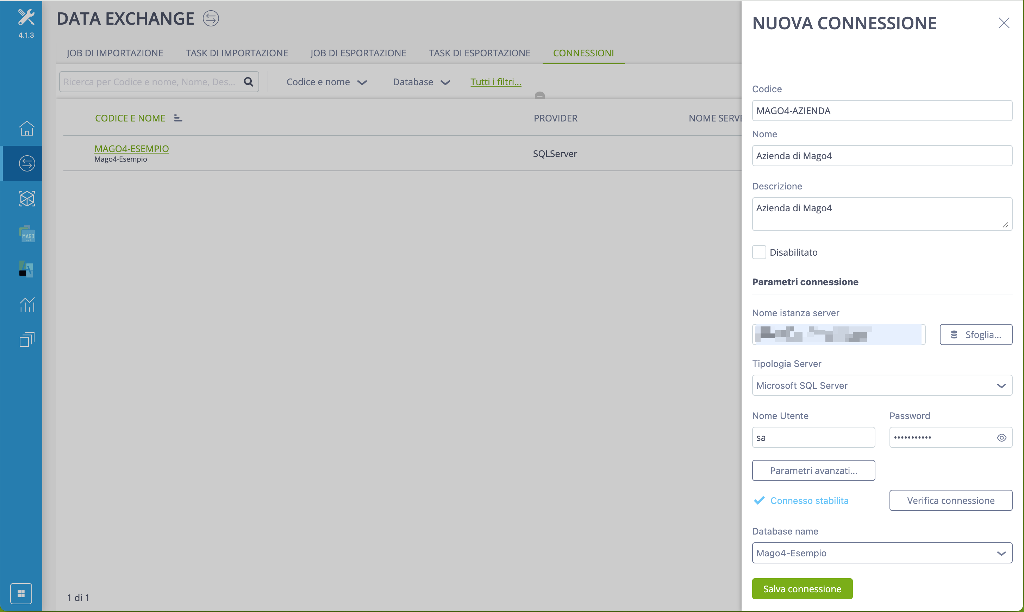Open Tutti i filtri link

(x=496, y=82)
